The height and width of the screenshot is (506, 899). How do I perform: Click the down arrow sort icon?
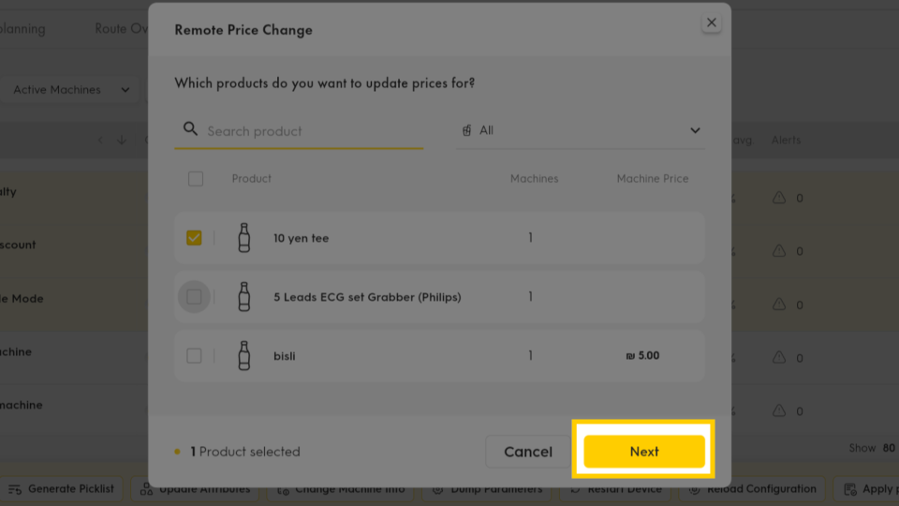tap(122, 140)
